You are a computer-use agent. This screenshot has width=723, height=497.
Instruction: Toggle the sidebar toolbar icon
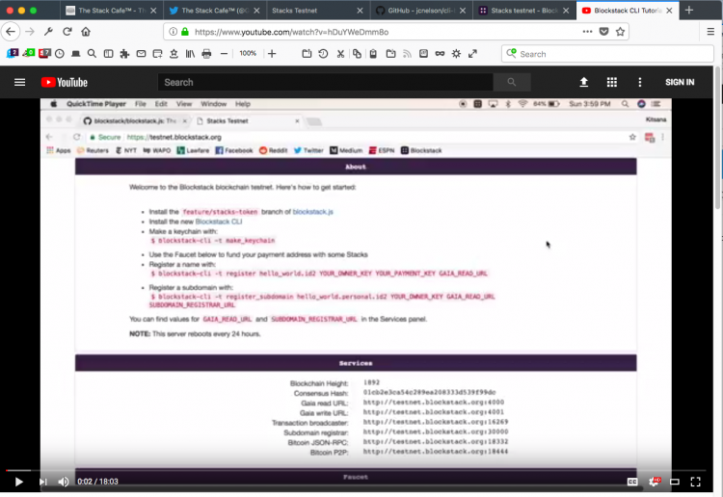pyautogui.click(x=108, y=54)
